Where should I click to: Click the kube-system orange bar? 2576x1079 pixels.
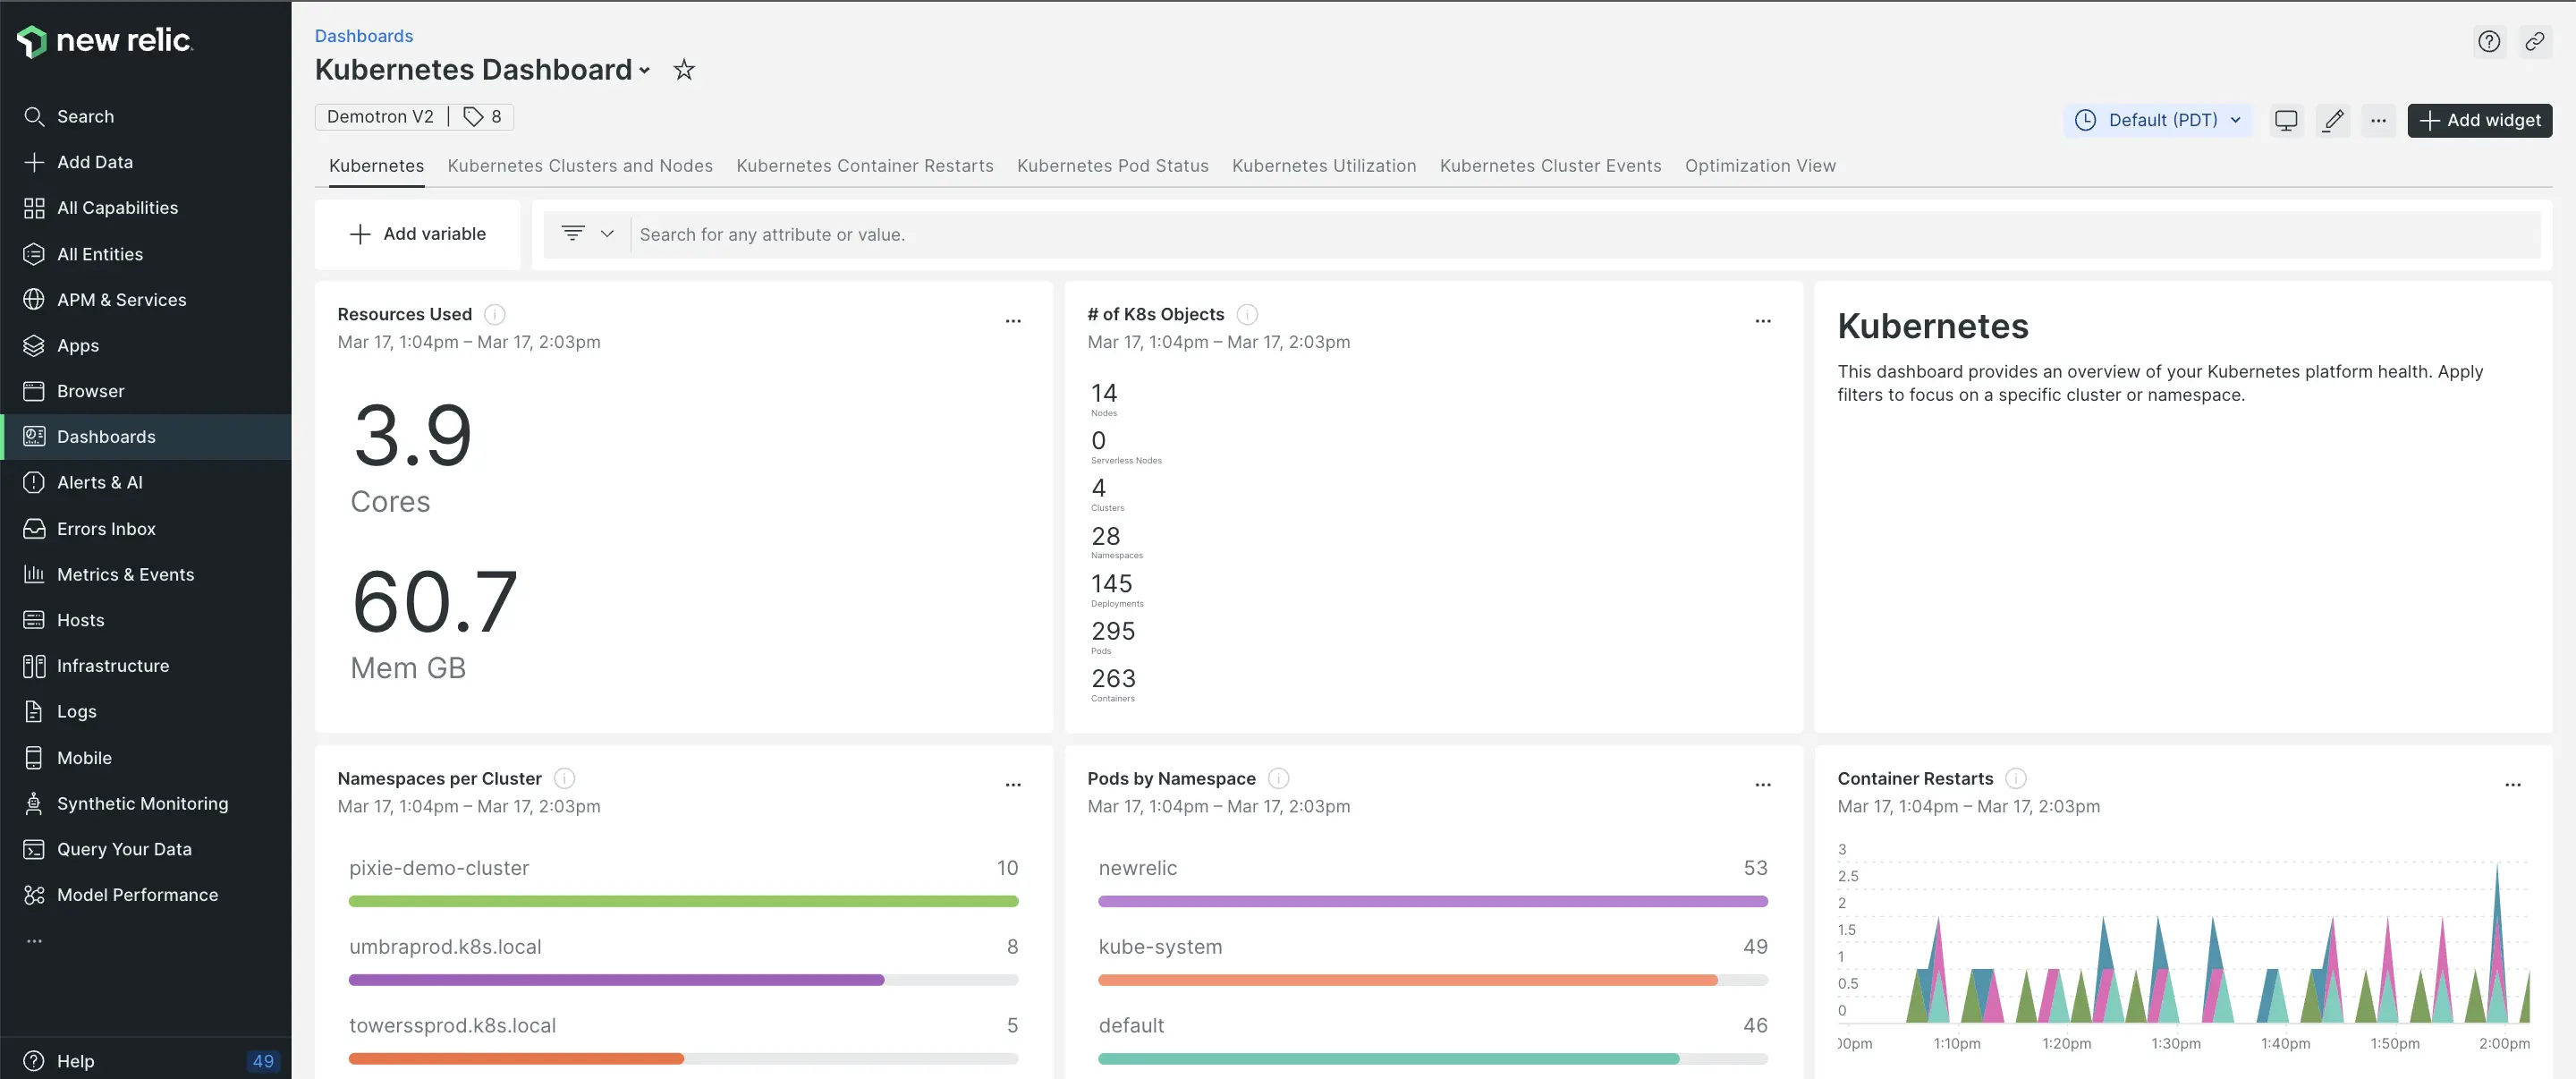coord(1407,980)
